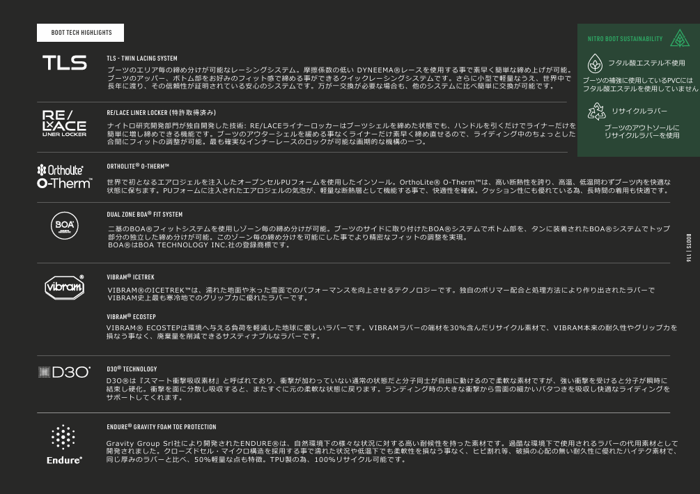Click the Vibram octagon logo
Screen dimensions: 700x494
pos(65,287)
